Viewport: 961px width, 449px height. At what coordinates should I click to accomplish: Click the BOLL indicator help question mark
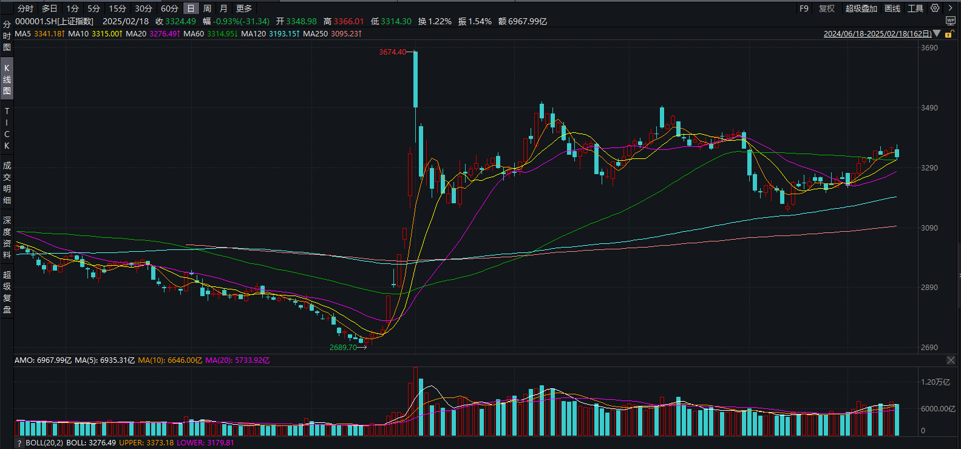click(19, 443)
